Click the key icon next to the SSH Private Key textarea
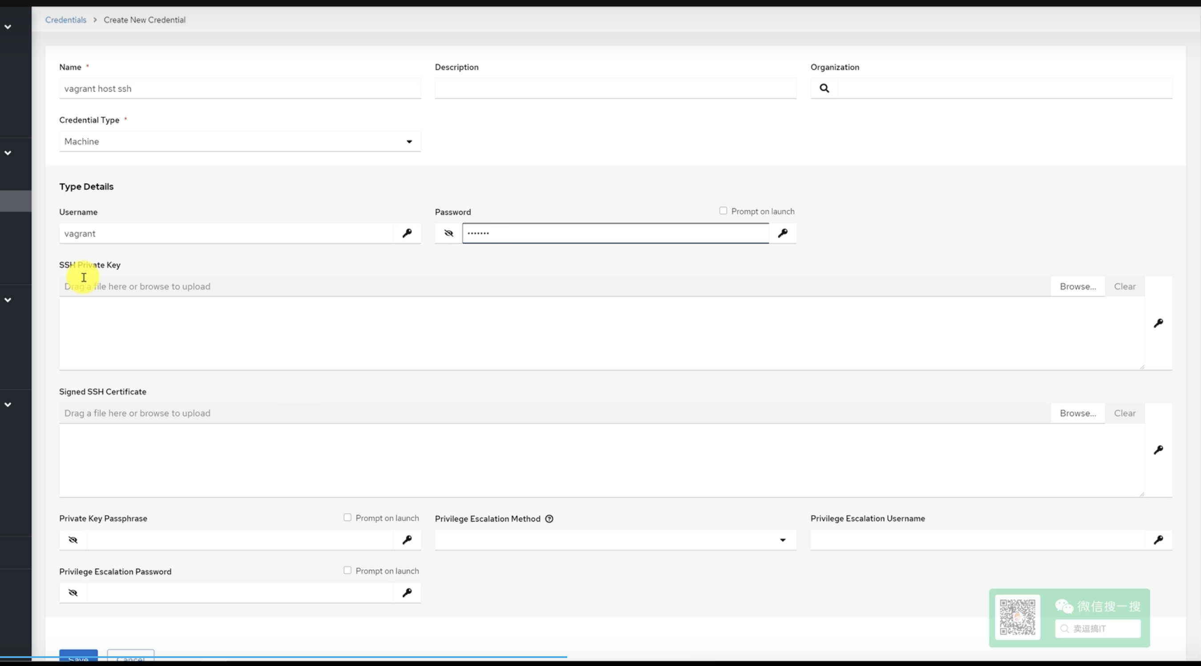This screenshot has height=666, width=1201. pyautogui.click(x=1158, y=323)
